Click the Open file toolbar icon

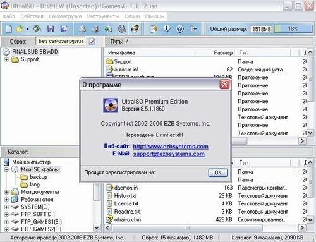(20, 28)
